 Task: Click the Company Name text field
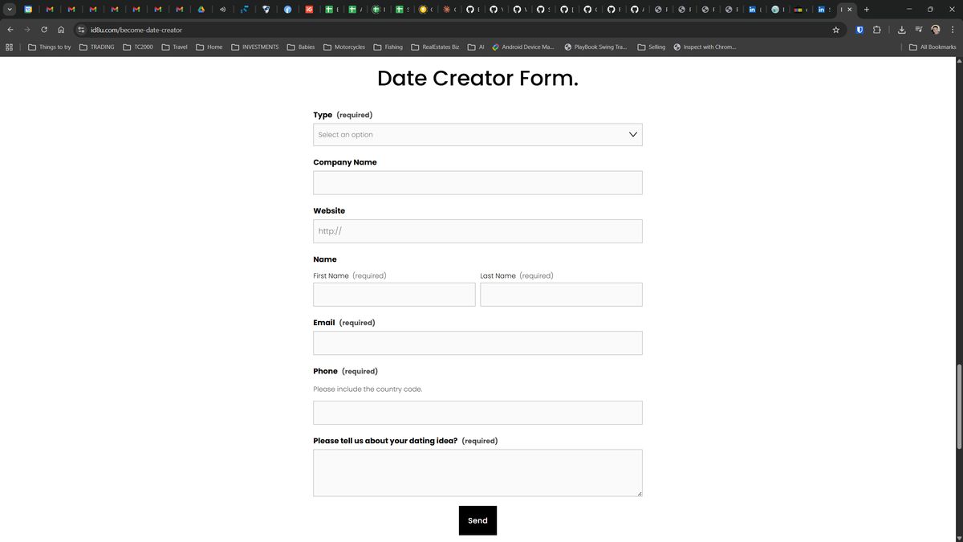[477, 182]
